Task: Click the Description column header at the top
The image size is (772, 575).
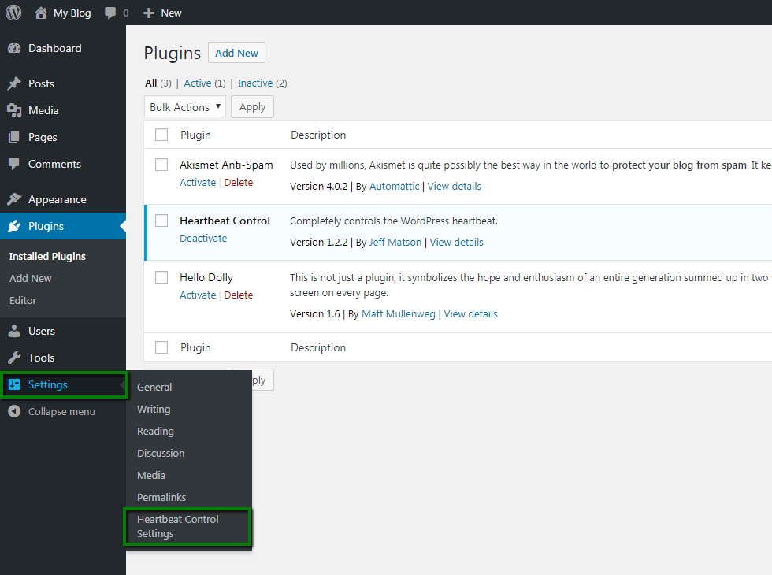Action: [x=318, y=135]
